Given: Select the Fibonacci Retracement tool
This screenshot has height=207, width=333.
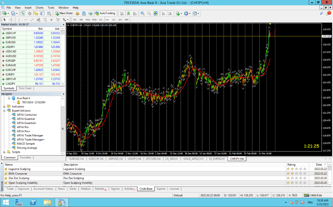Looking at the screenshot, I should pyautogui.click(x=45, y=20).
